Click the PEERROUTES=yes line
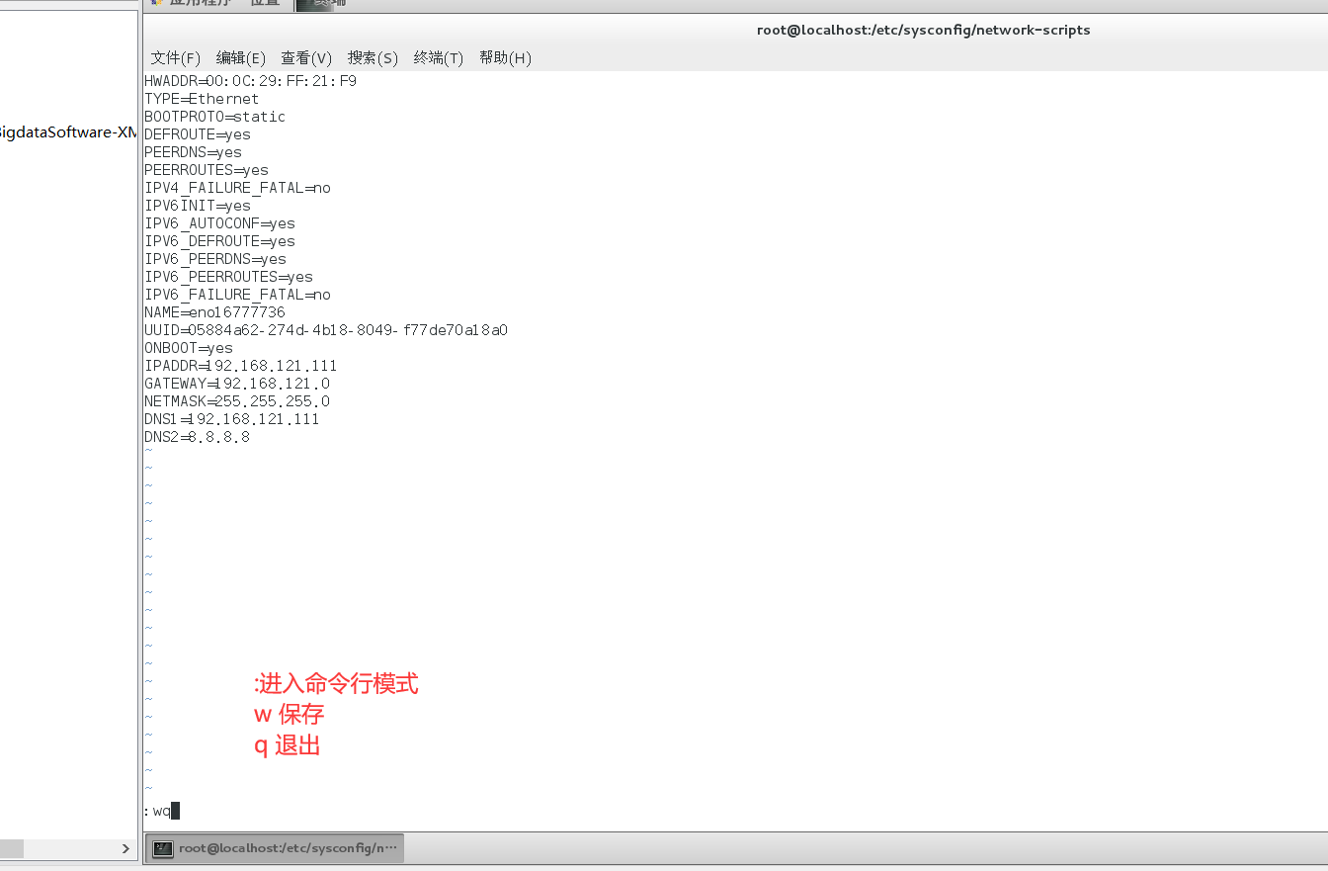The height and width of the screenshot is (871, 1328). [207, 170]
